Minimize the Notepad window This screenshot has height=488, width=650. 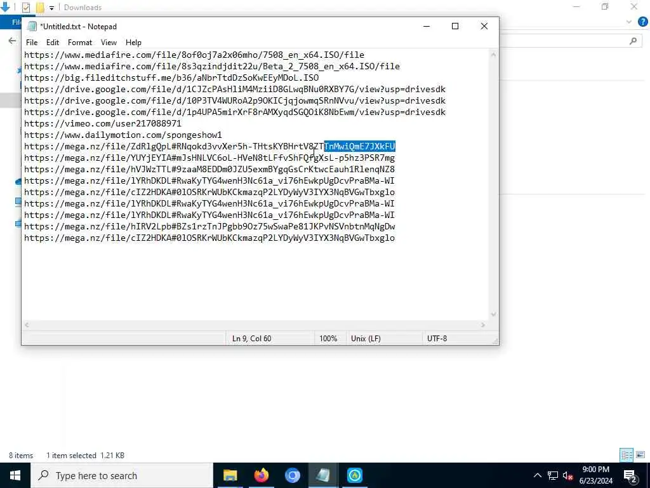426,26
